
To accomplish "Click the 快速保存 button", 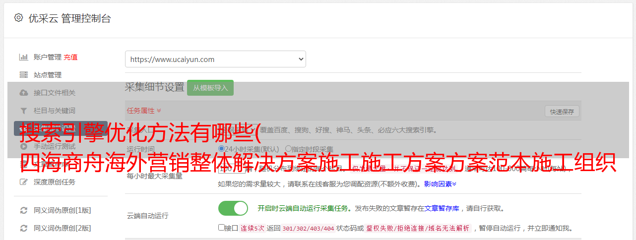I will (562, 112).
